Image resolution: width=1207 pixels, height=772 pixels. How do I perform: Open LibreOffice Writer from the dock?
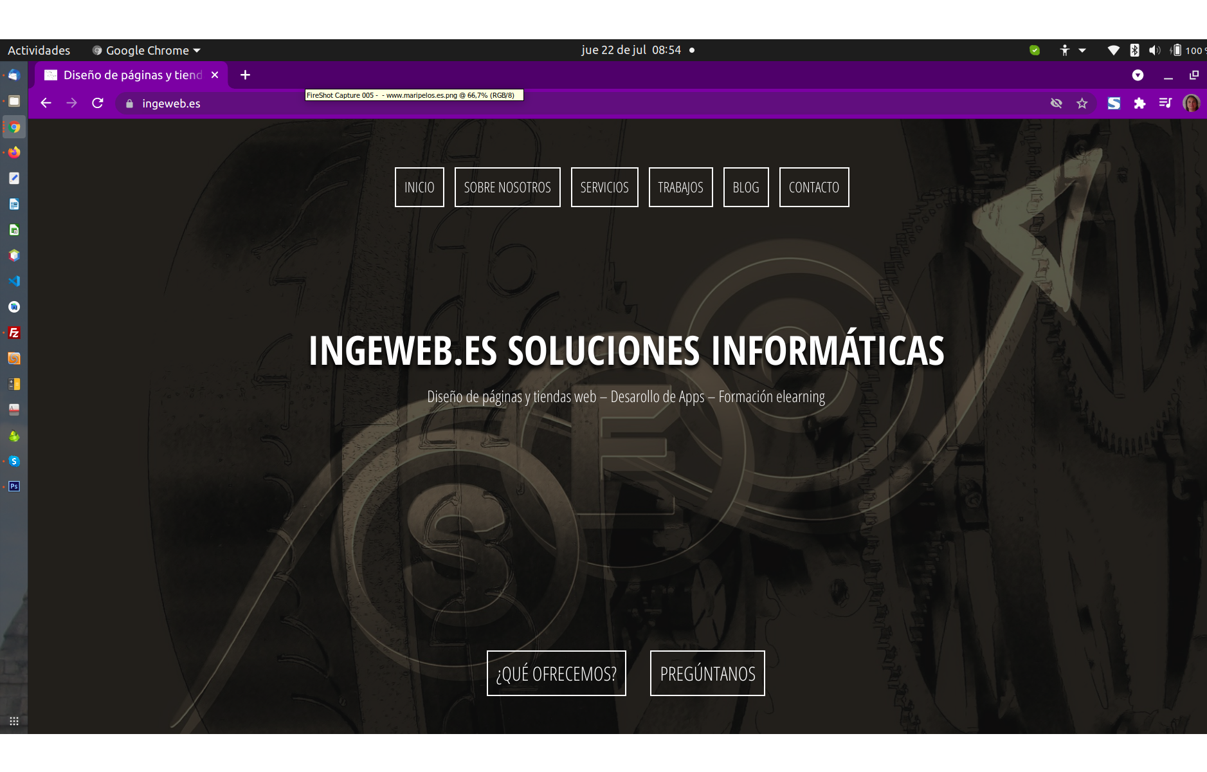(14, 204)
